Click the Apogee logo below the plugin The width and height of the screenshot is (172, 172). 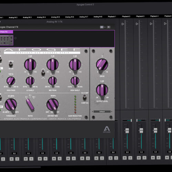pyautogui.click(x=107, y=130)
